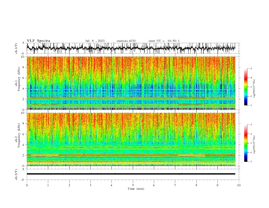Click the ch.1 colorbar "-3" tick label
269x208 pixels.
pos(251,68)
